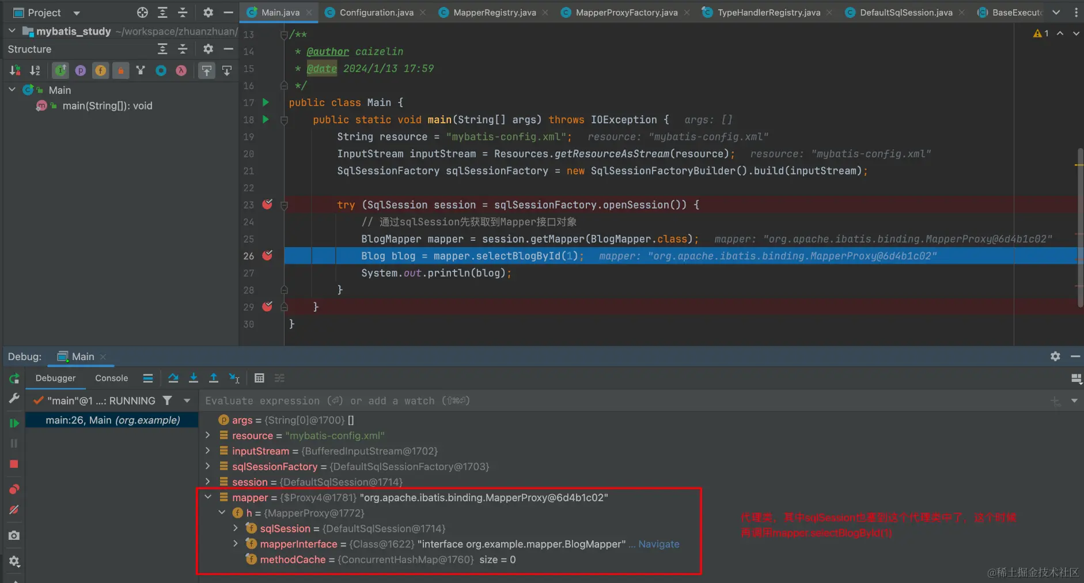Toggle show fields filter
Screen dimensions: 1084x583
[x=101, y=70]
